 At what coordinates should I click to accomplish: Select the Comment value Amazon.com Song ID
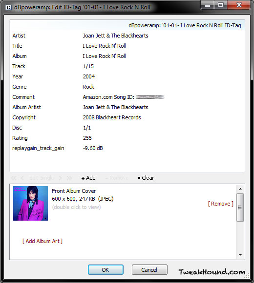click(x=124, y=97)
